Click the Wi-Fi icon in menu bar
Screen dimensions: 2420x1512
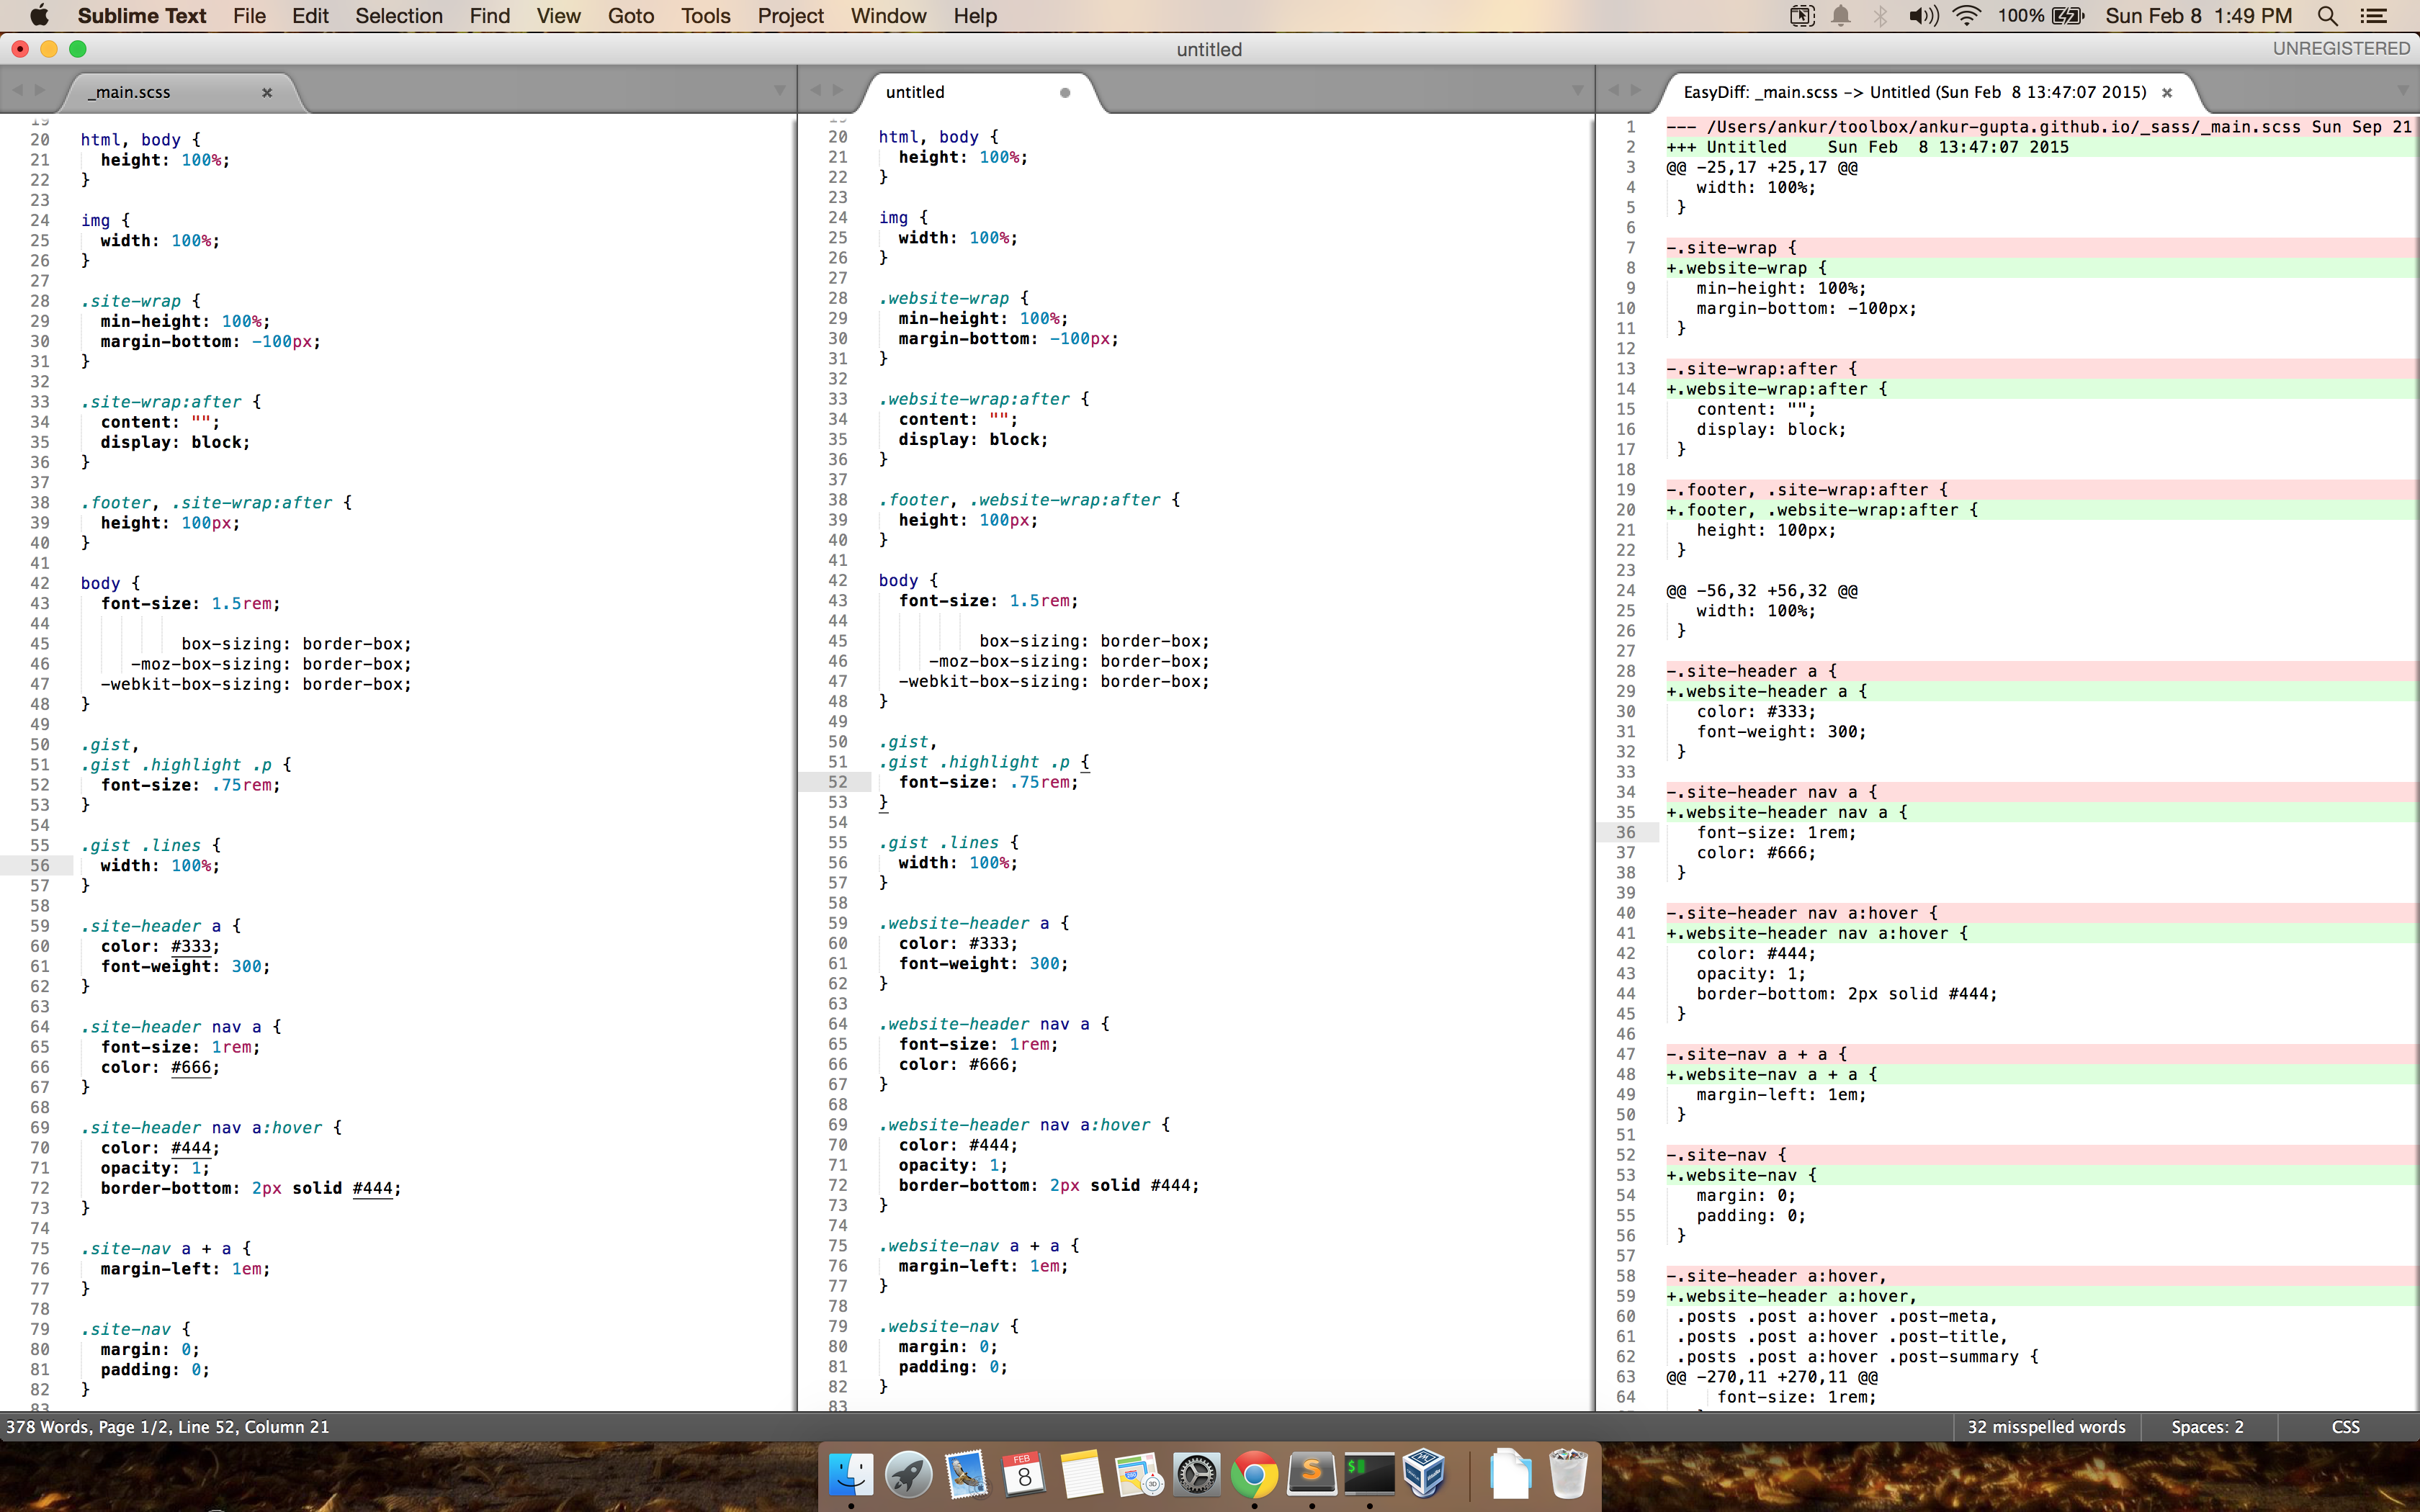[1971, 16]
